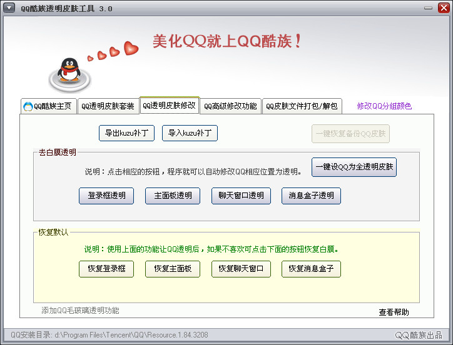Click the penguin QQ mascot logo
This screenshot has height=345, width=453.
[x=69, y=74]
